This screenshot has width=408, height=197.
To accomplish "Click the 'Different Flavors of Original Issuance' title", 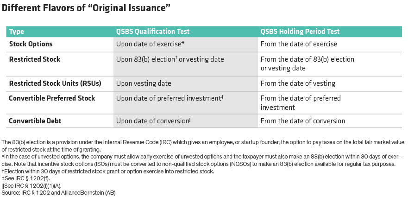I will 88,9.
